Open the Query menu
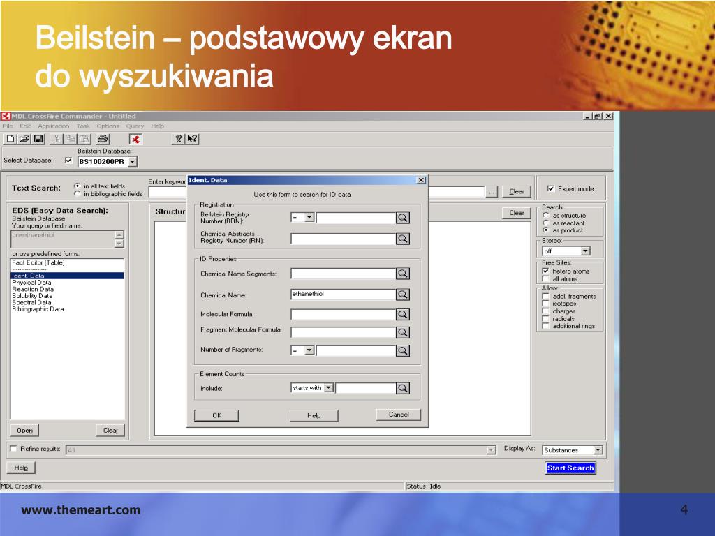Viewport: 715px width, 536px height. click(135, 126)
